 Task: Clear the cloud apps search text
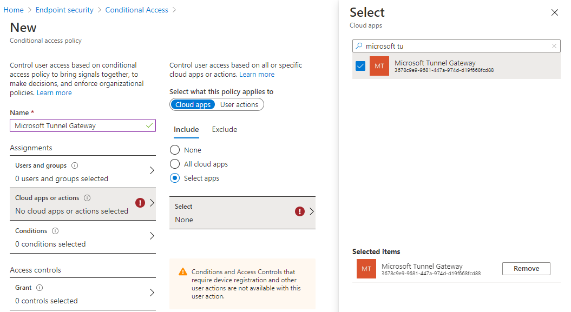554,46
